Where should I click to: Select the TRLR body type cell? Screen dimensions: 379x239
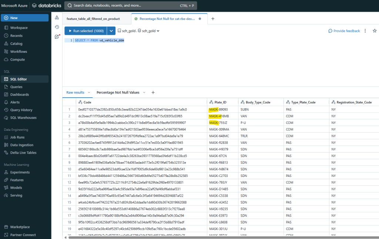(x=261, y=136)
